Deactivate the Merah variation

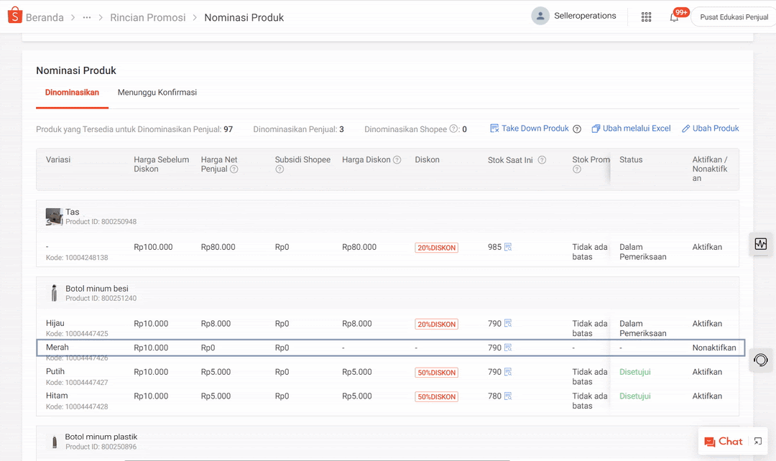point(713,348)
